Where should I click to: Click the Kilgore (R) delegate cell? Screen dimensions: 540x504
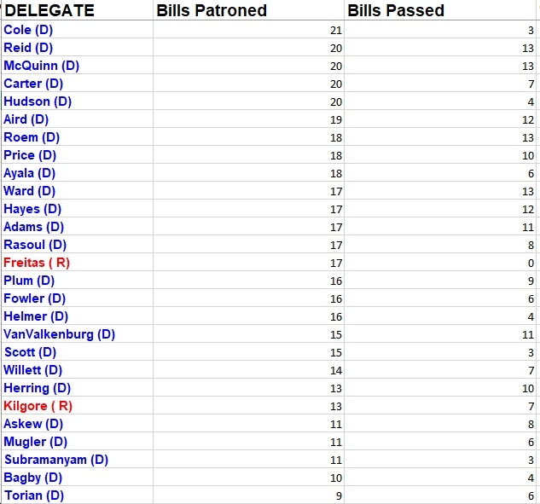coord(77,405)
